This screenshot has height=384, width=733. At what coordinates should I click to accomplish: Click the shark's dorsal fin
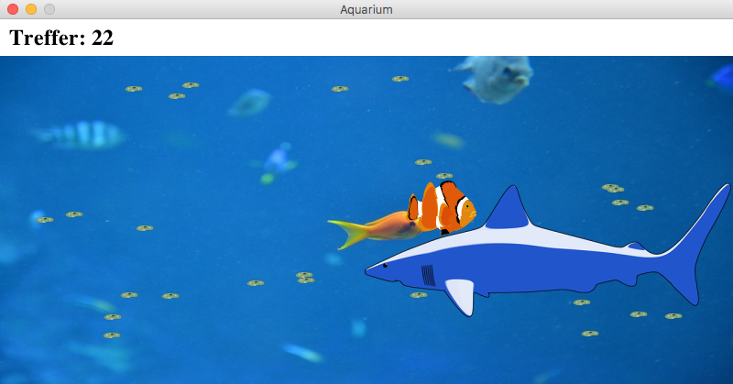509,209
